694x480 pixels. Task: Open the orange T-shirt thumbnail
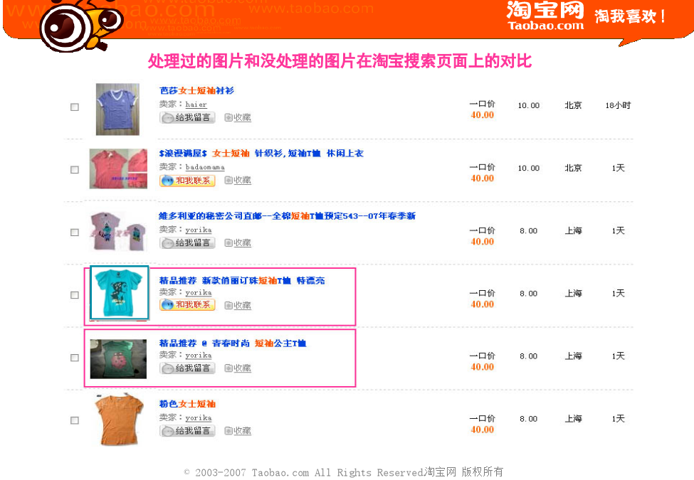(120, 420)
